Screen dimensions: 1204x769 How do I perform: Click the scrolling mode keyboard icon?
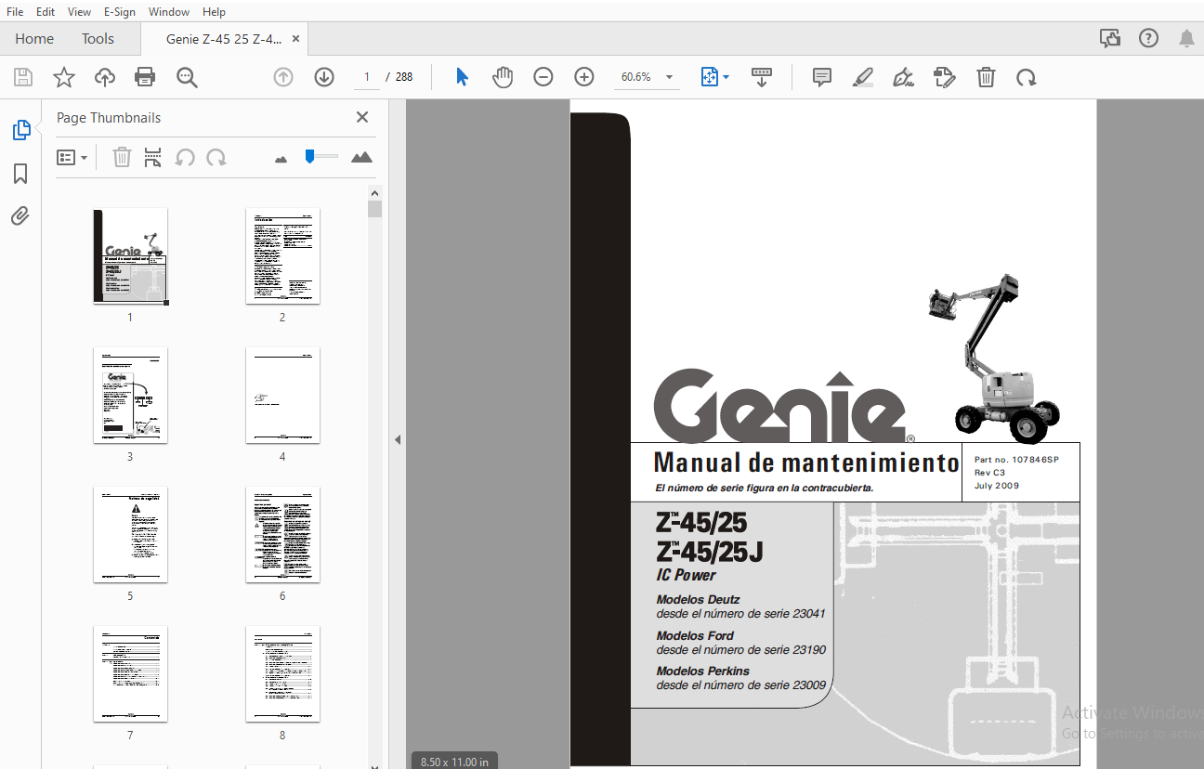762,77
